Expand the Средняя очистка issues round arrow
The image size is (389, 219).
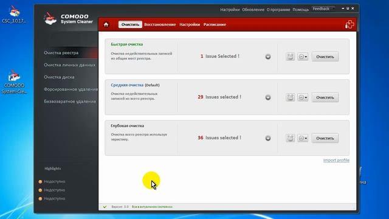click(268, 97)
